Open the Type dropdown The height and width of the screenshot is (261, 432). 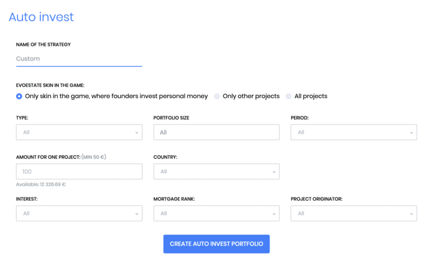point(79,132)
